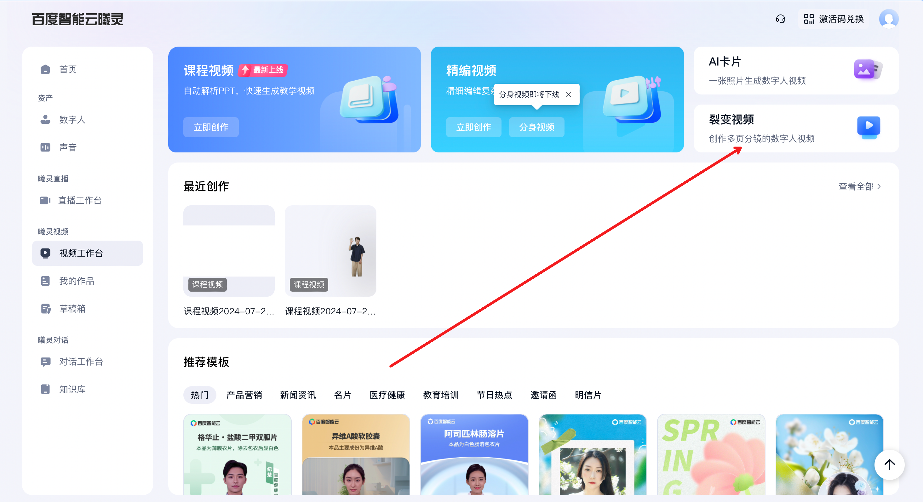
Task: Click 最近创作 heading
Action: tap(206, 186)
